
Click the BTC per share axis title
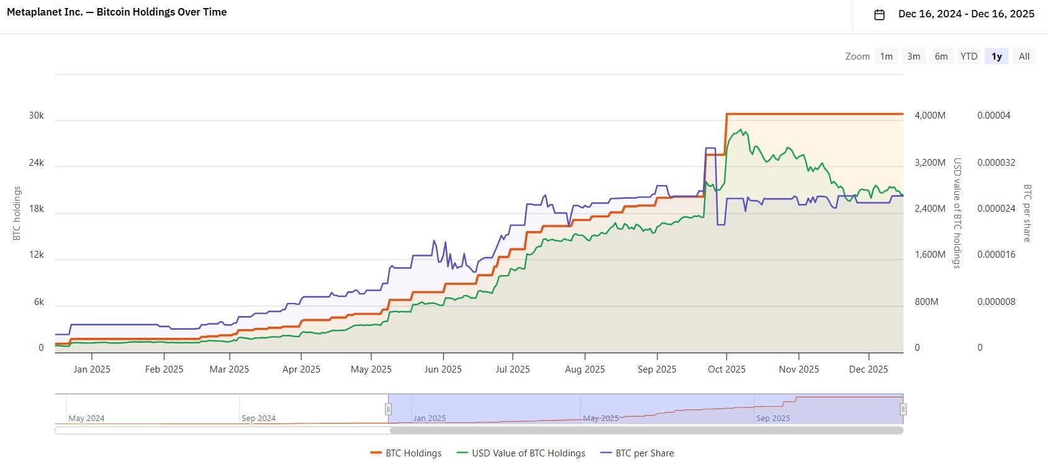[1027, 213]
